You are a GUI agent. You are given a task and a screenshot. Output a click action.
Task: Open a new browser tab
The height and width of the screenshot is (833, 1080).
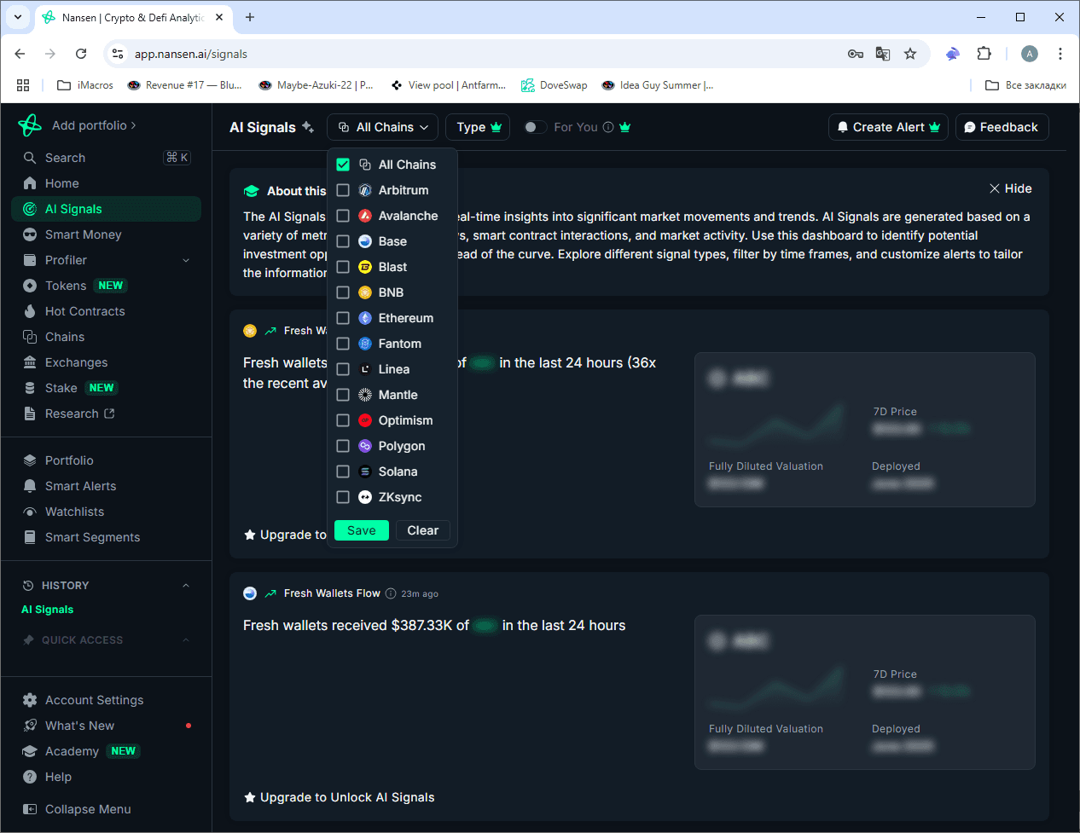pyautogui.click(x=250, y=17)
